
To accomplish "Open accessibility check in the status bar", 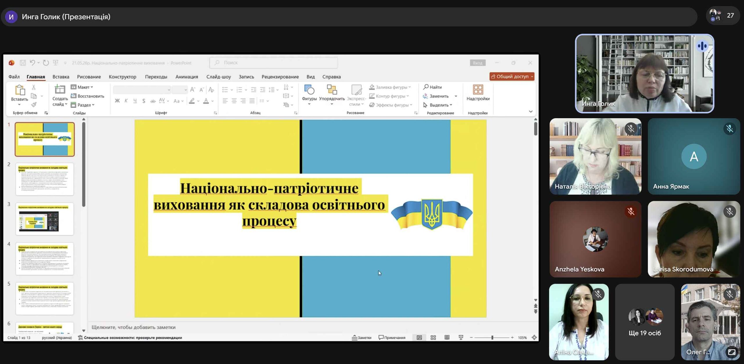I will click(130, 338).
